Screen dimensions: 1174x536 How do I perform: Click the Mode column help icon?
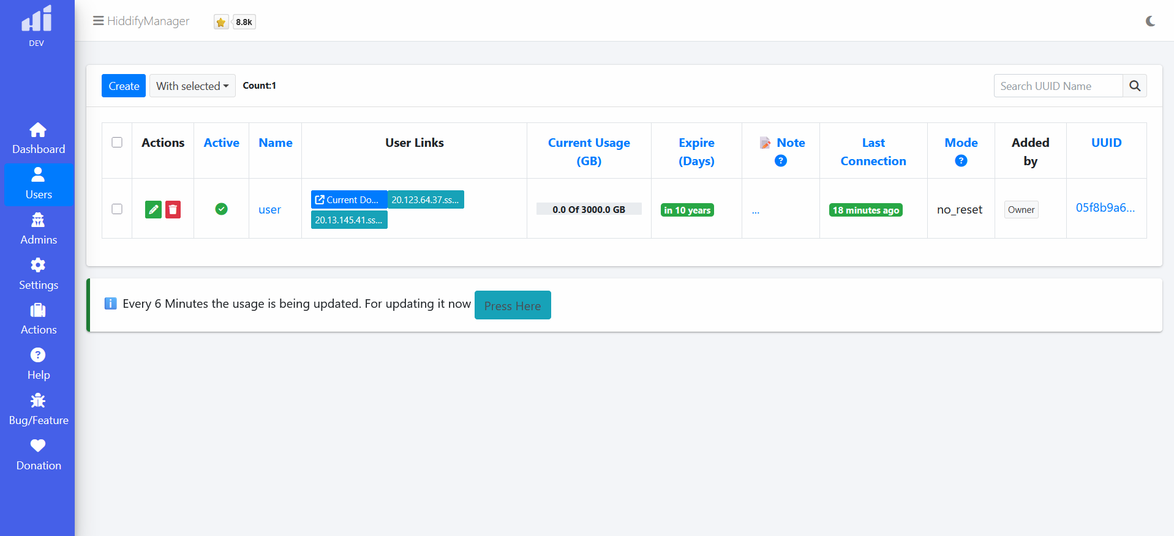(961, 161)
